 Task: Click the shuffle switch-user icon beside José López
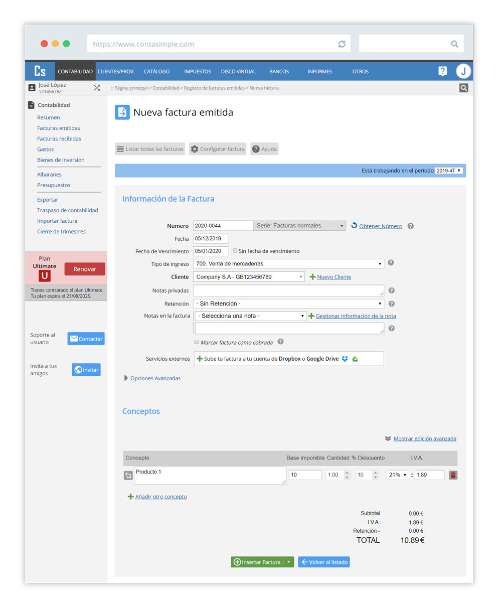97,88
